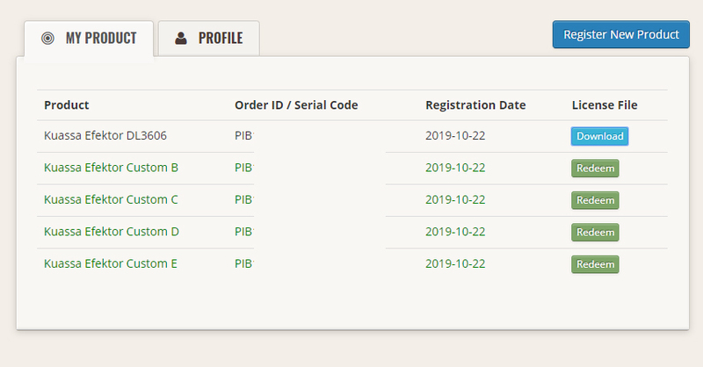
Task: Download the Efektor DL3606 license file
Action: (x=600, y=136)
